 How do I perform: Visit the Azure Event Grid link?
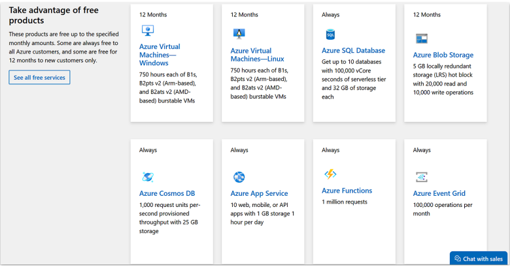point(439,193)
